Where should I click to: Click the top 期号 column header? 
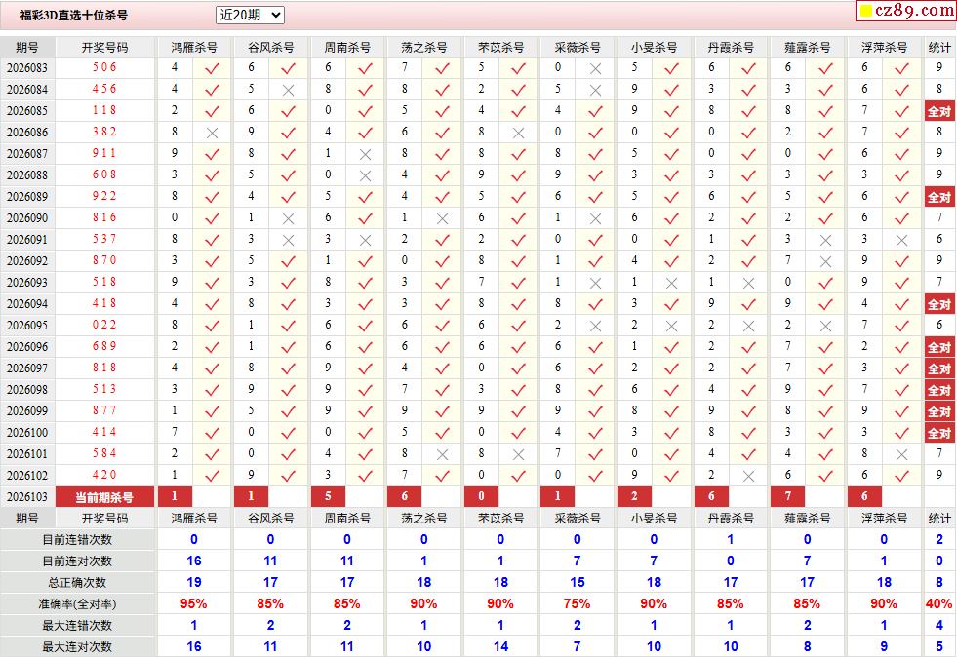[x=27, y=48]
